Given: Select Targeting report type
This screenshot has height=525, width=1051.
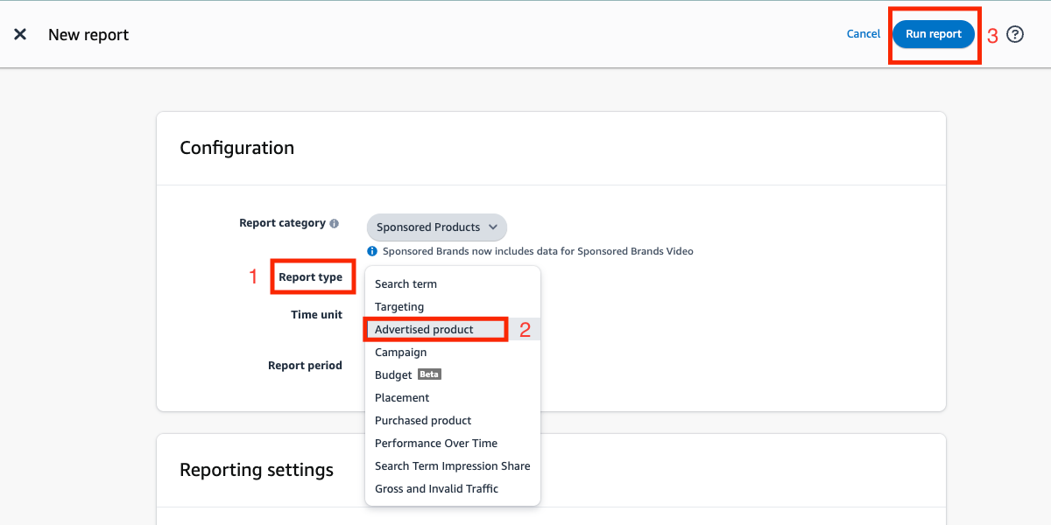Looking at the screenshot, I should tap(399, 307).
